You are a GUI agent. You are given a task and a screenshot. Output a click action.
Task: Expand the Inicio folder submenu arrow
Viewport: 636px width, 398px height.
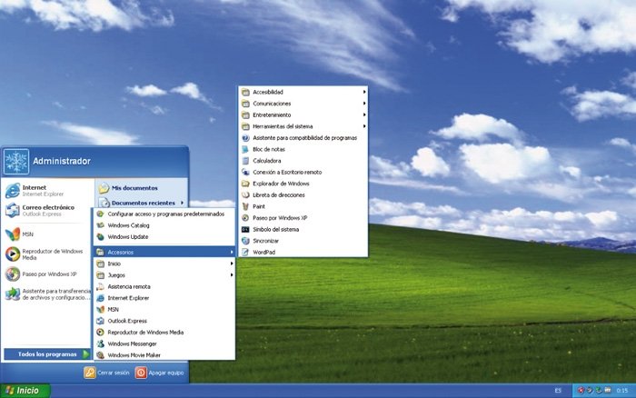[232, 264]
